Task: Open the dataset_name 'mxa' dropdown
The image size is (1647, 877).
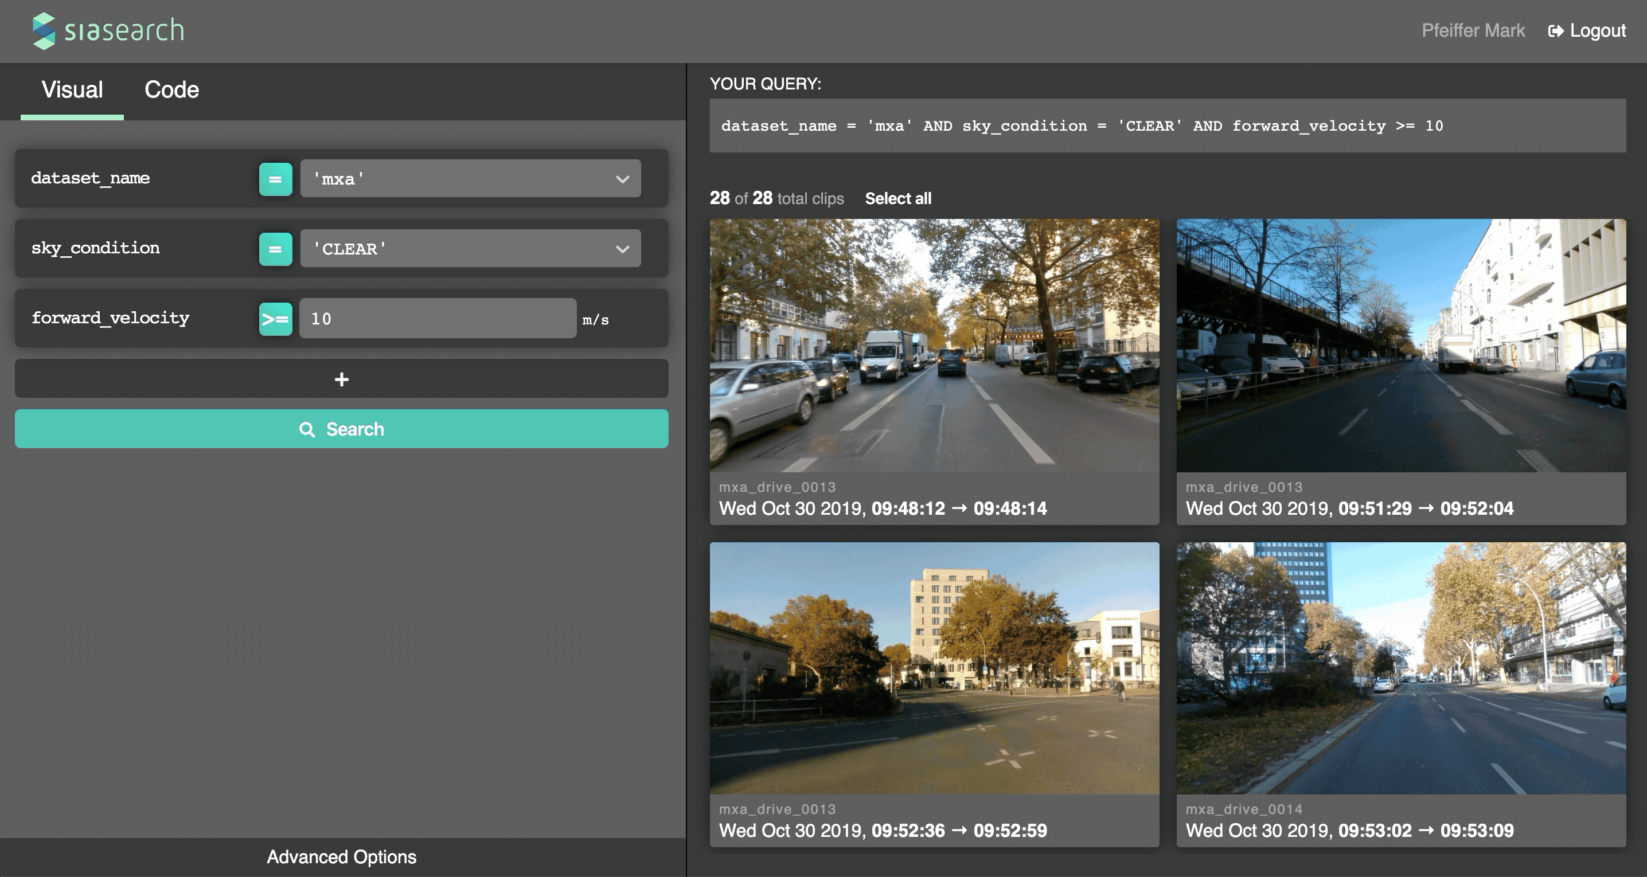Action: tap(471, 178)
